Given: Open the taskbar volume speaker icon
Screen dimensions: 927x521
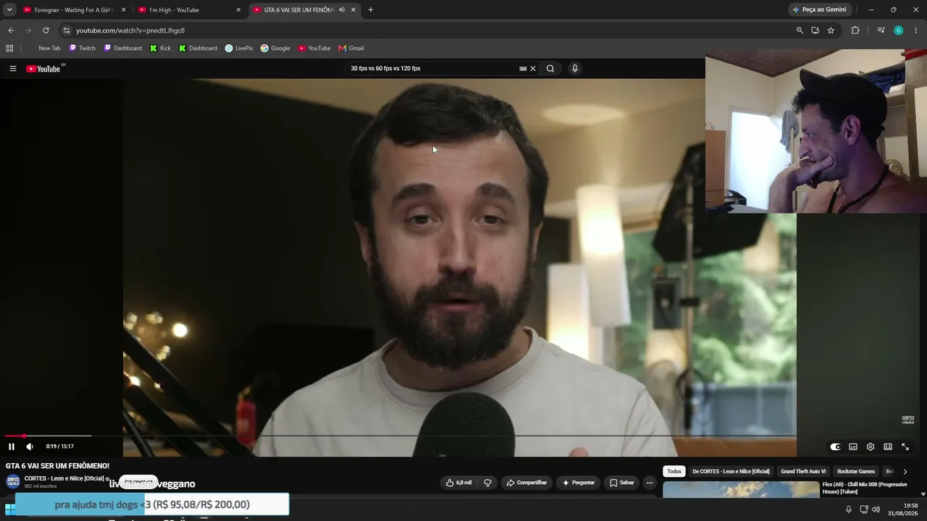Looking at the screenshot, I should pos(876,509).
